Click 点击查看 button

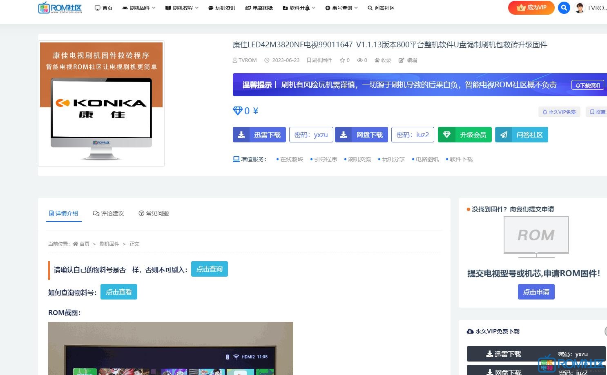point(119,292)
